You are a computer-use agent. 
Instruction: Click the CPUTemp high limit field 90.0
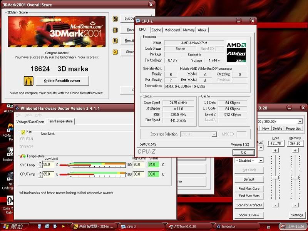(x=139, y=174)
